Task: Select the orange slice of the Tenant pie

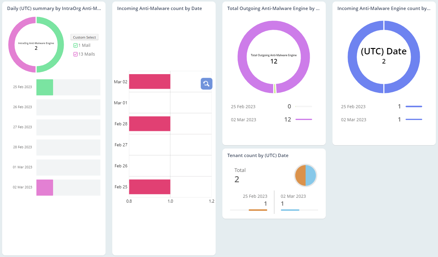Action: pos(300,175)
